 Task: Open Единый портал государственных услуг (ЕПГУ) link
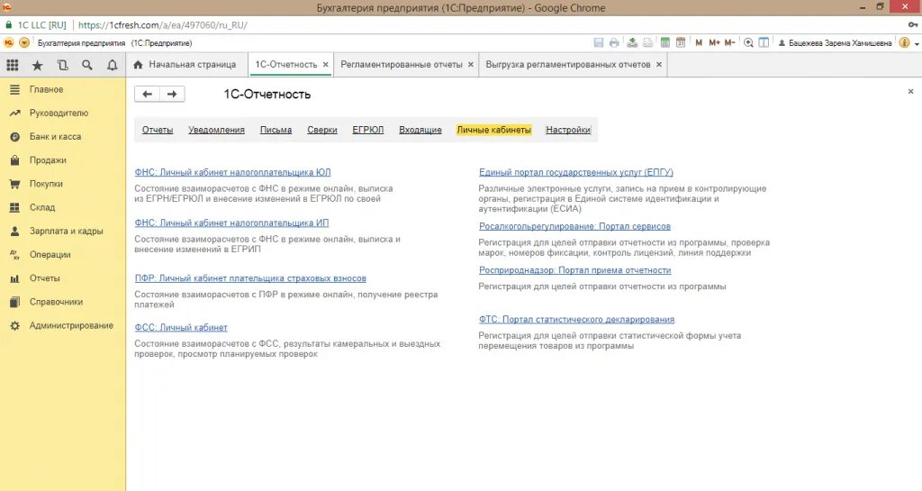[x=576, y=172]
